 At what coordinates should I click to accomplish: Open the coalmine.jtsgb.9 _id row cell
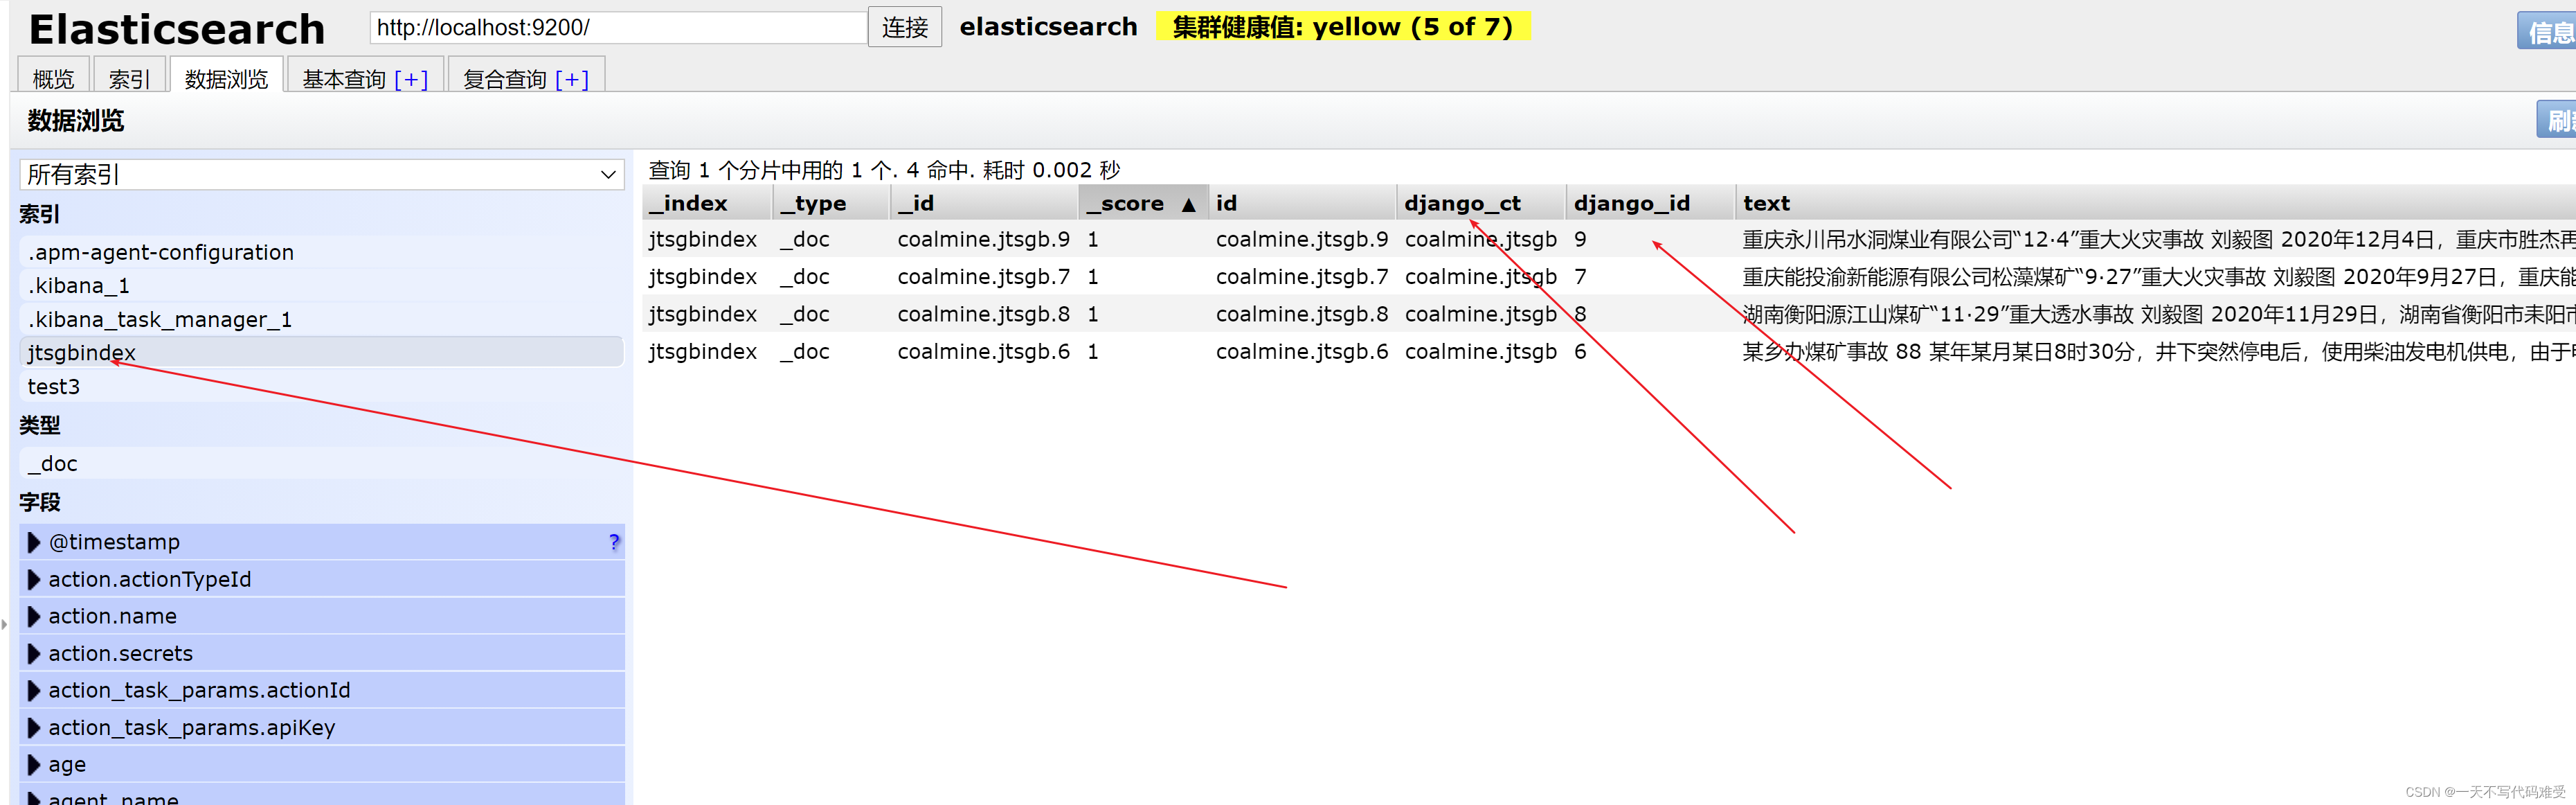(984, 239)
